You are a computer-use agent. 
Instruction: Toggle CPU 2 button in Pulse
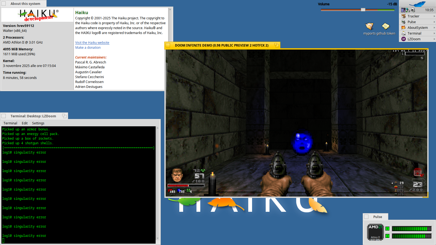coord(387,236)
